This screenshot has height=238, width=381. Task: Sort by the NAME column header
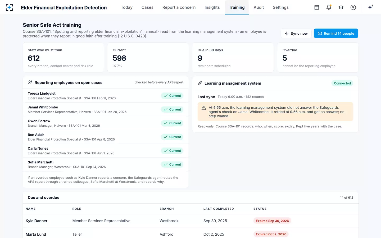[31, 209]
